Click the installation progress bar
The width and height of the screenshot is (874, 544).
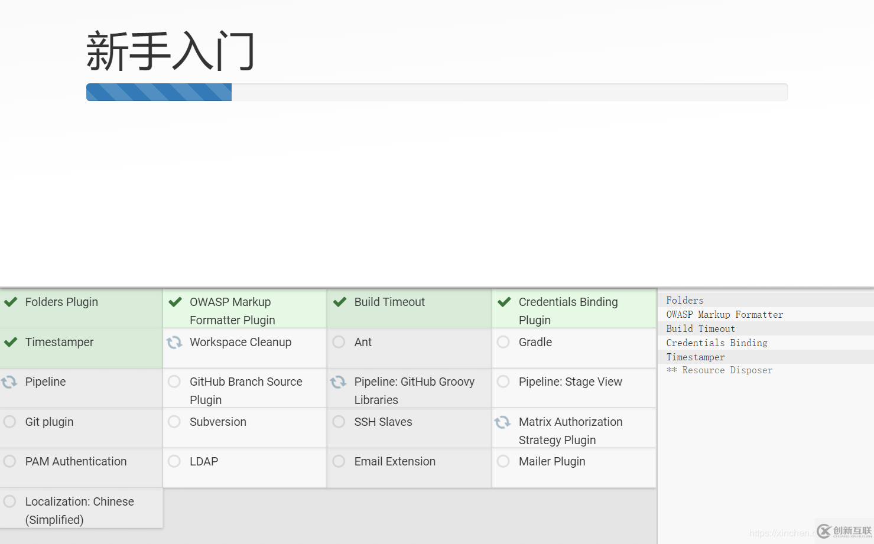[437, 92]
